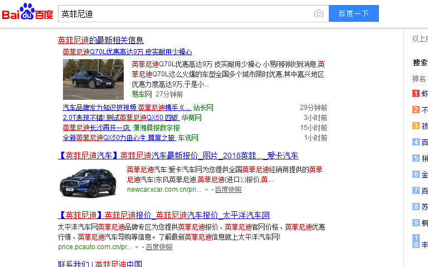
Task: Click the 潇湘晨报数字报 source label
Action: pyautogui.click(x=157, y=128)
